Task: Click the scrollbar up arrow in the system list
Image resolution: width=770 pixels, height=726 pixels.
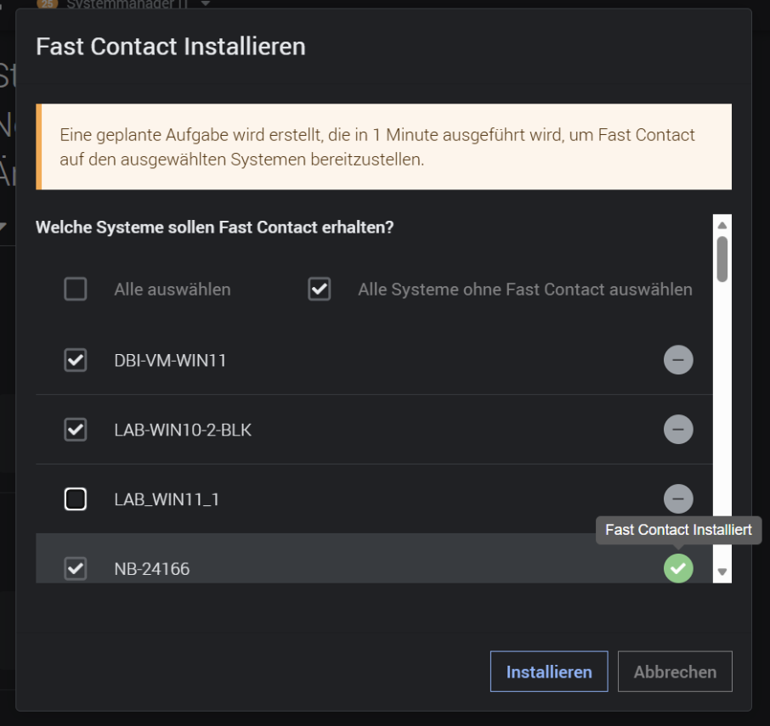Action: click(722, 226)
